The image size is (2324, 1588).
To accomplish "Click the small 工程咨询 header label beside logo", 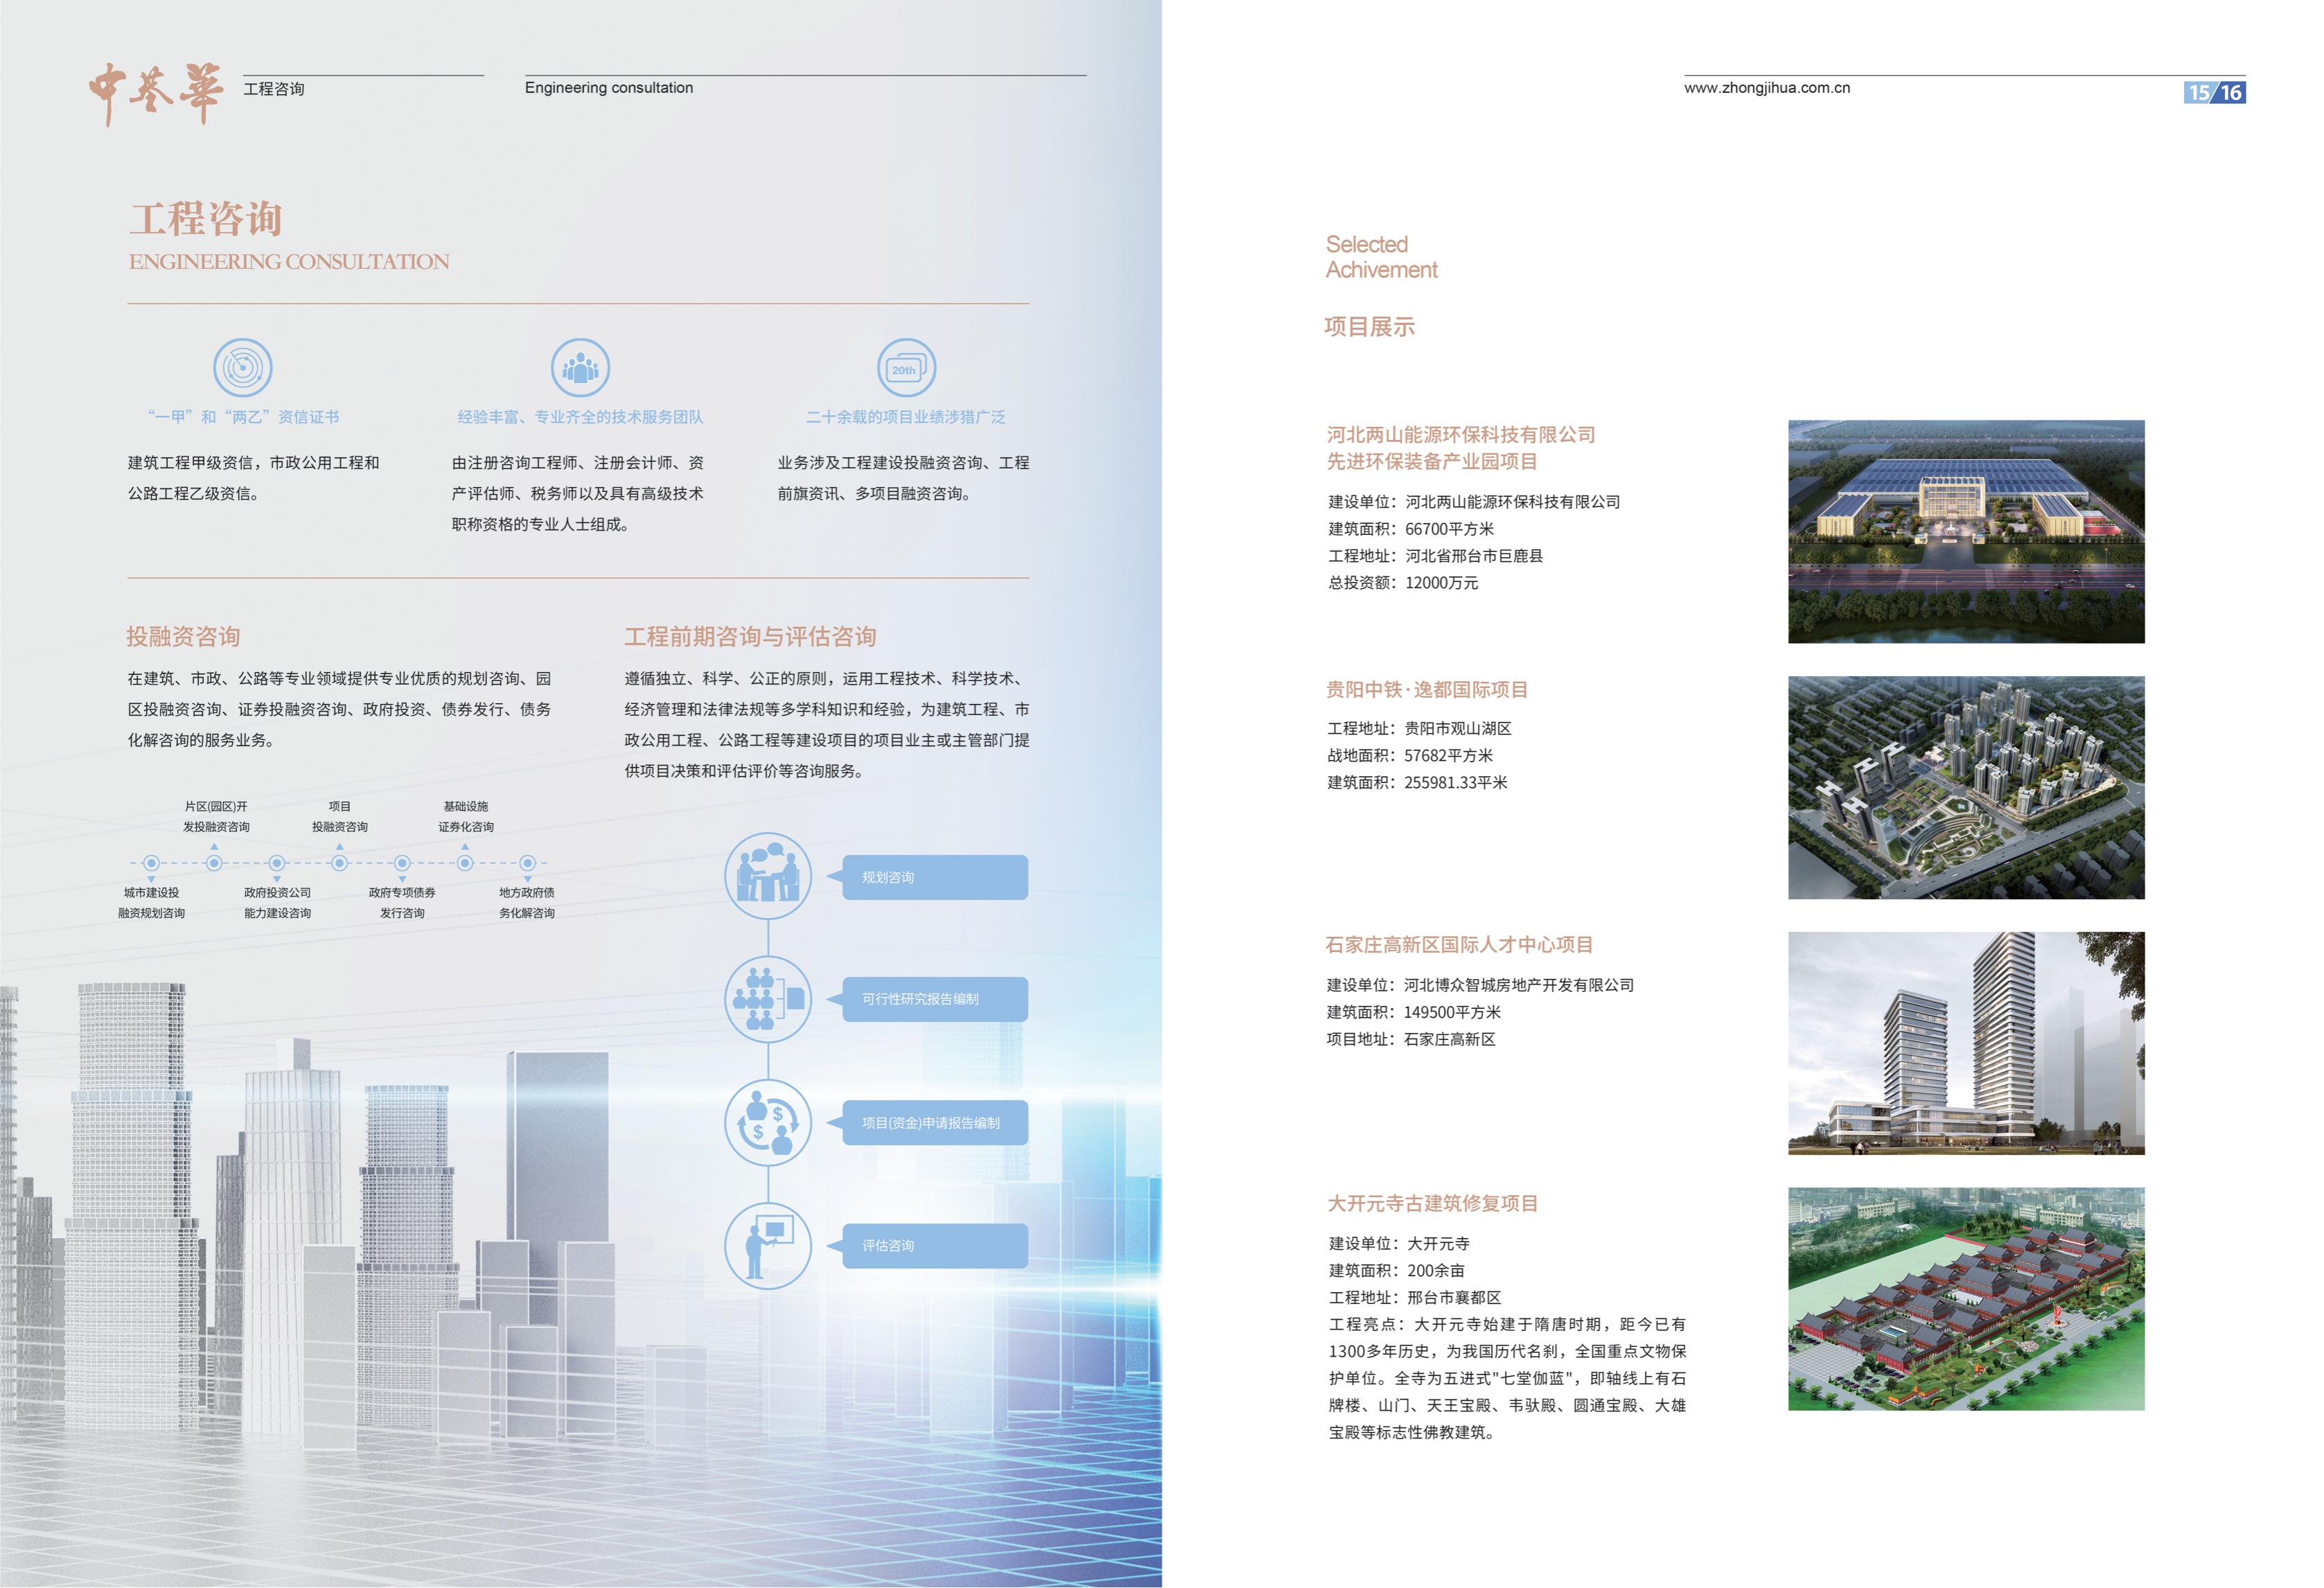I will pos(274,89).
